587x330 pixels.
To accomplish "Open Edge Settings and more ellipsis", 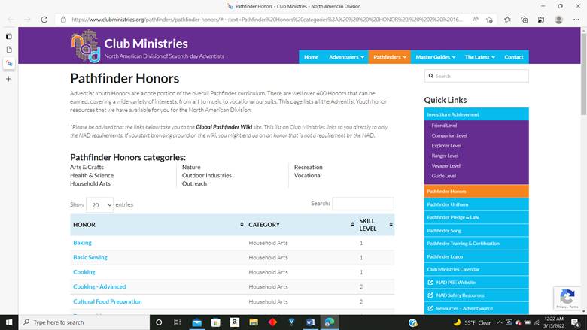I will click(576, 20).
